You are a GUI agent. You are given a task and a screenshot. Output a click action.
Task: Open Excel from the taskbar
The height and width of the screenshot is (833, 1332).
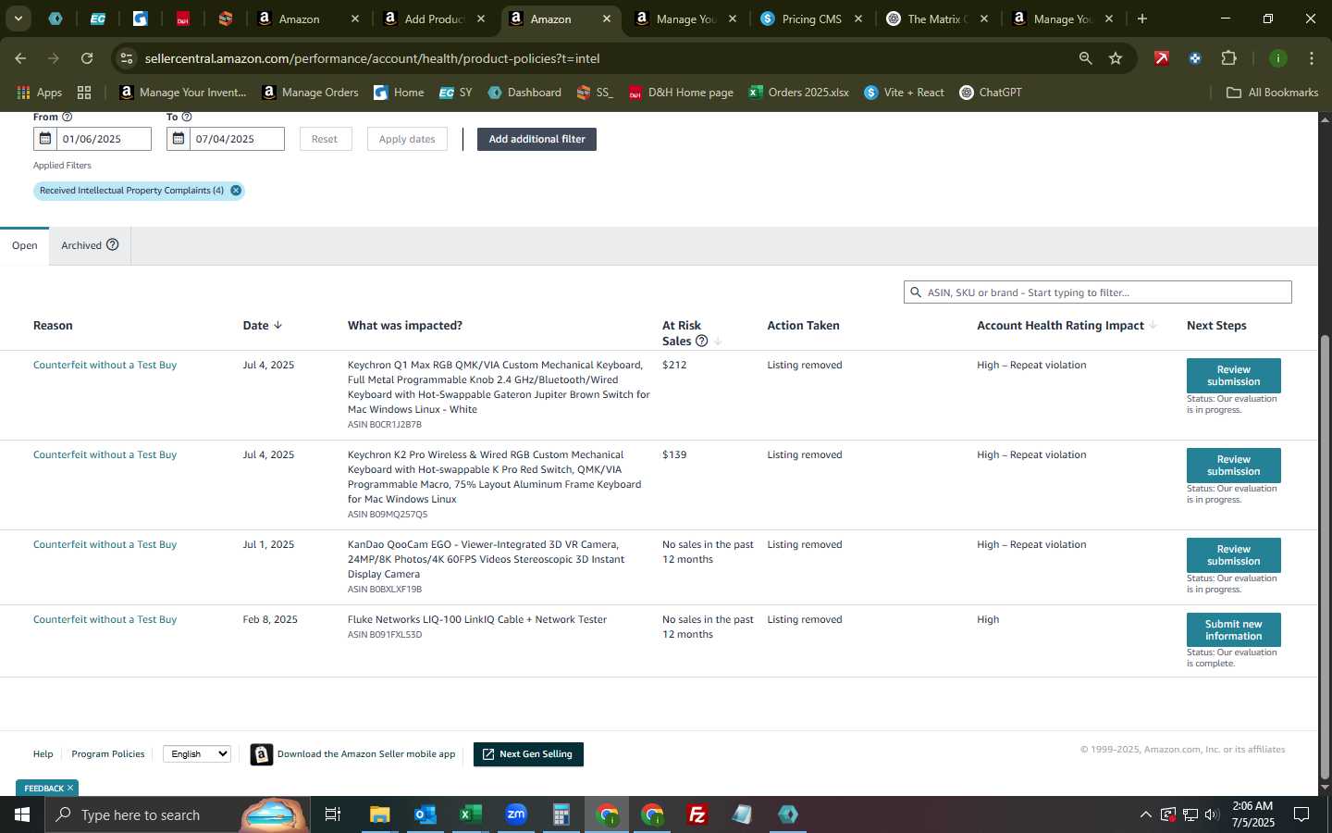click(x=471, y=814)
